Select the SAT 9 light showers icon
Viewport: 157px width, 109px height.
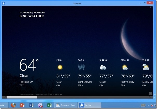pyautogui.click(x=81, y=67)
